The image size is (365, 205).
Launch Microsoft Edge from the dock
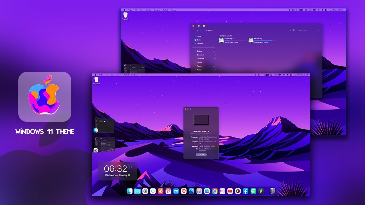(x=207, y=191)
